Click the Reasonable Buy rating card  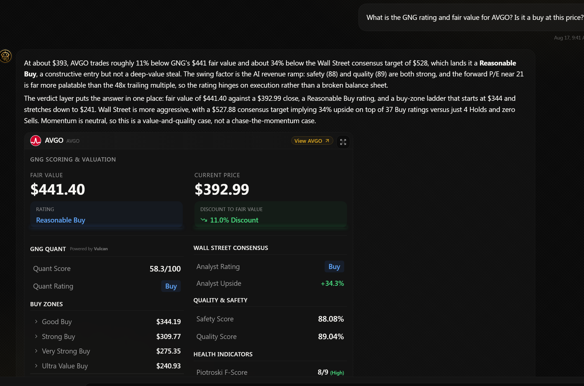click(106, 215)
